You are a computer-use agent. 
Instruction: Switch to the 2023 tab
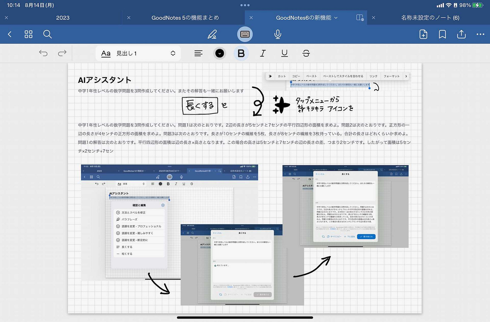tap(63, 18)
